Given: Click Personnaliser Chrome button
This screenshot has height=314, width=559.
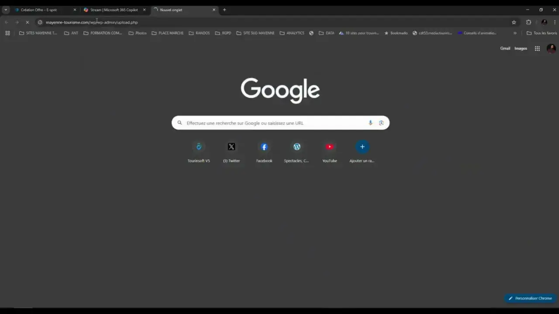Looking at the screenshot, I should (529, 298).
